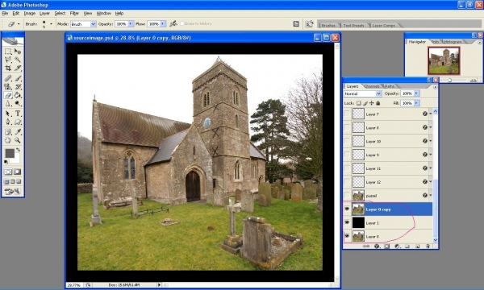Adjust the Navigator zoom slider
Image resolution: width=484 pixels, height=290 pixels.
450,80
